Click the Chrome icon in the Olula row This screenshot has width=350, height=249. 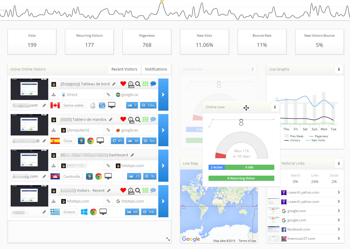click(91, 141)
